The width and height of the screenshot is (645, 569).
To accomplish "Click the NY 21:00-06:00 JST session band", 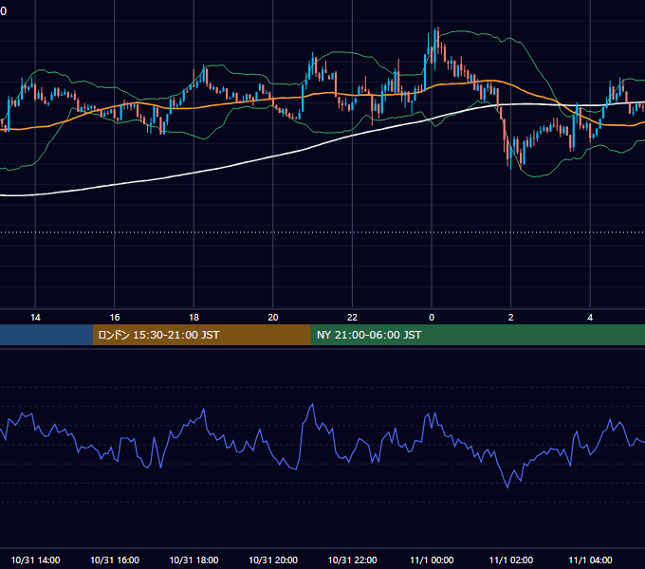I will [x=477, y=335].
